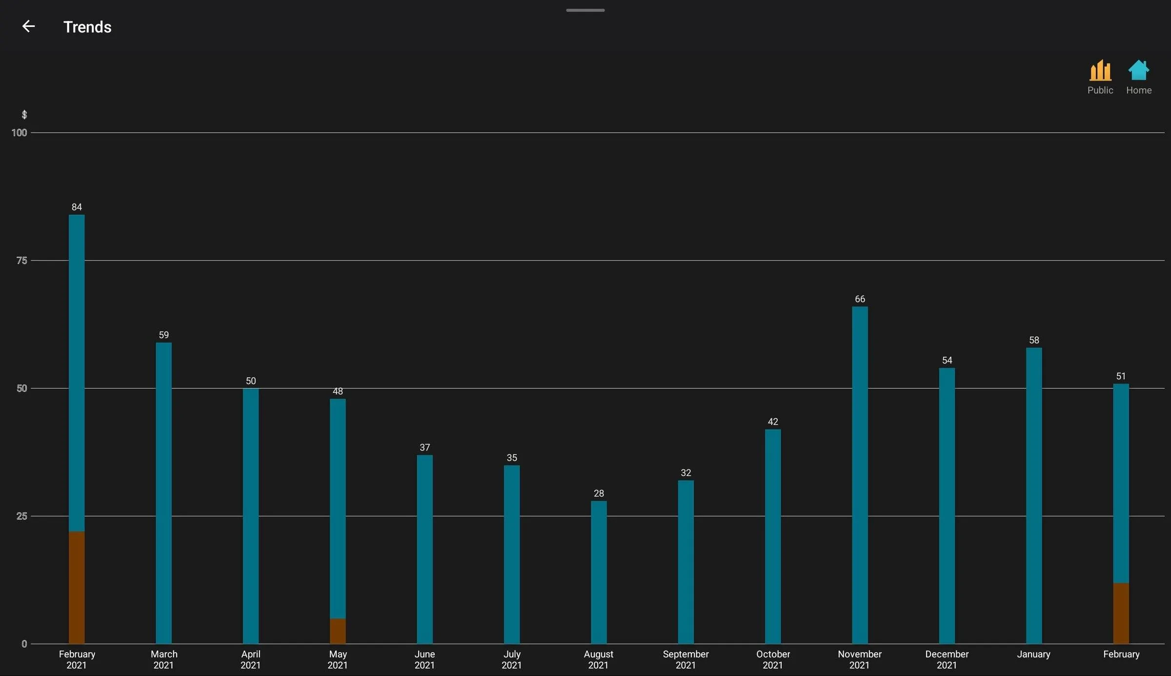The image size is (1171, 676).
Task: Go back using the arrow icon
Action: 29,26
